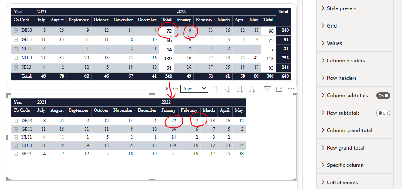
Task: Select DE03 row total 140
Action: click(x=284, y=31)
